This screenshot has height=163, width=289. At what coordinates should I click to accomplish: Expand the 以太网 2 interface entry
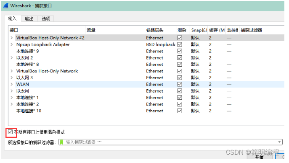click(12, 58)
